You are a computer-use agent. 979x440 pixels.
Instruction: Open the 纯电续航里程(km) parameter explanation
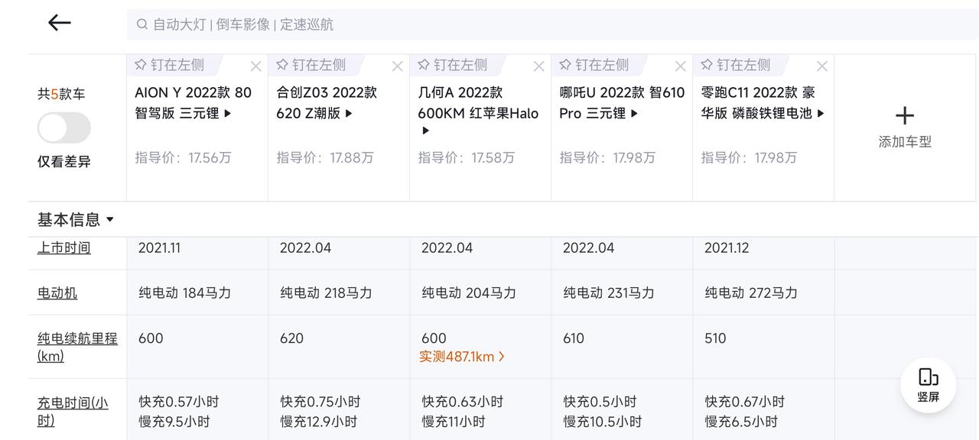click(77, 347)
